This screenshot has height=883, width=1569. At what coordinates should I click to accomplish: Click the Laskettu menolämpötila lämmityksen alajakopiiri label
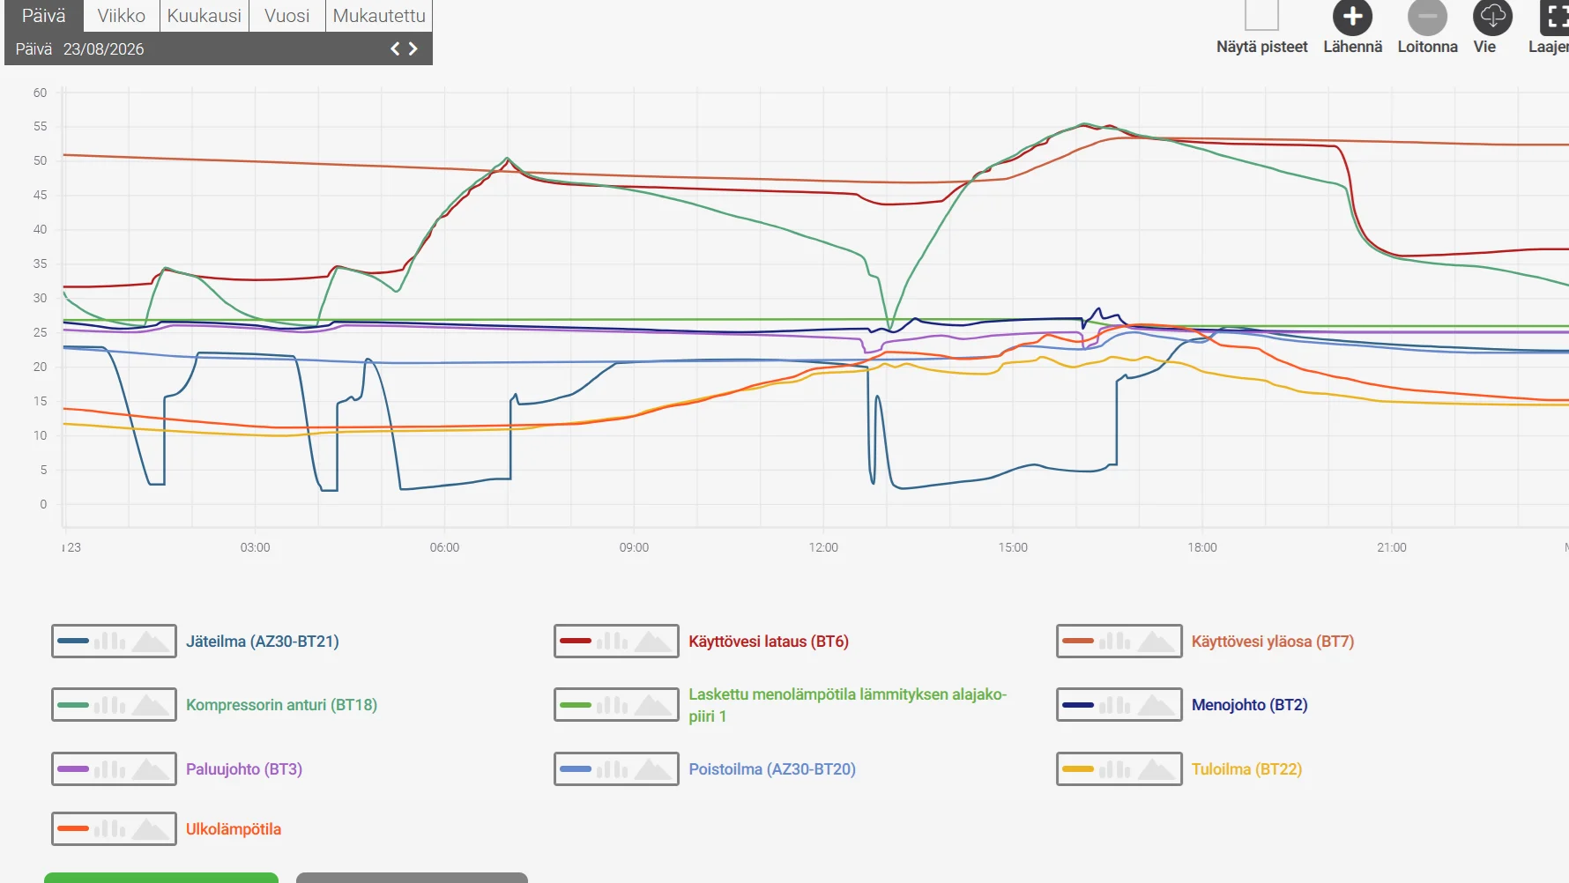[x=847, y=705]
